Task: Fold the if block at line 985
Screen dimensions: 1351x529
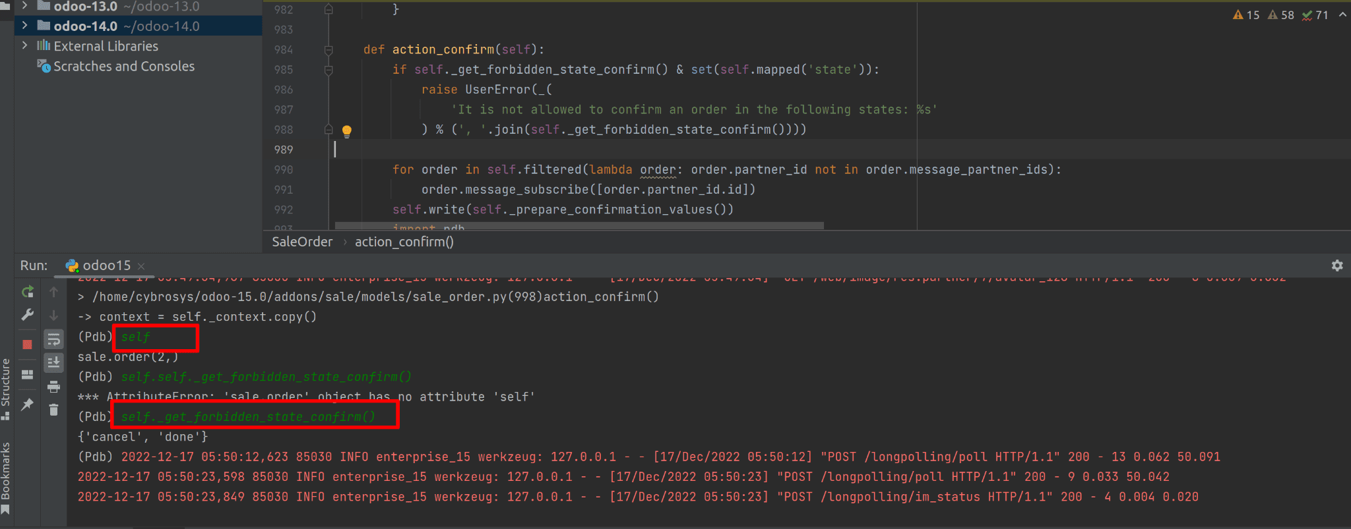Action: pos(329,69)
